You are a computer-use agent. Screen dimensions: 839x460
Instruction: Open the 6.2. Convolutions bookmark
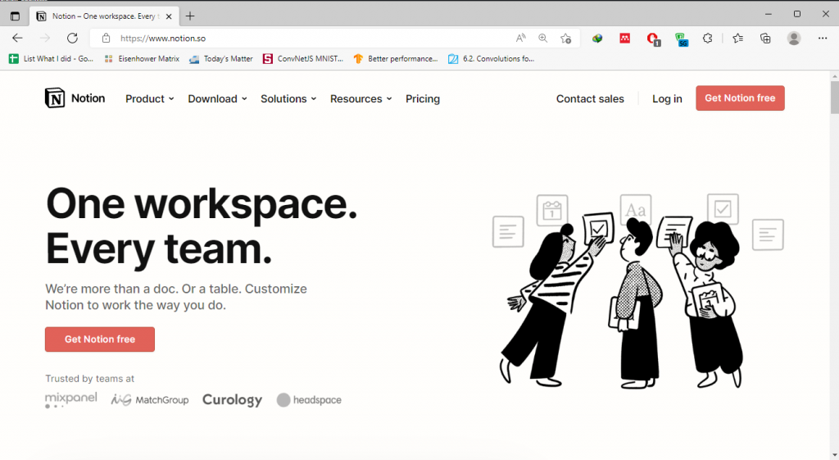(x=492, y=59)
